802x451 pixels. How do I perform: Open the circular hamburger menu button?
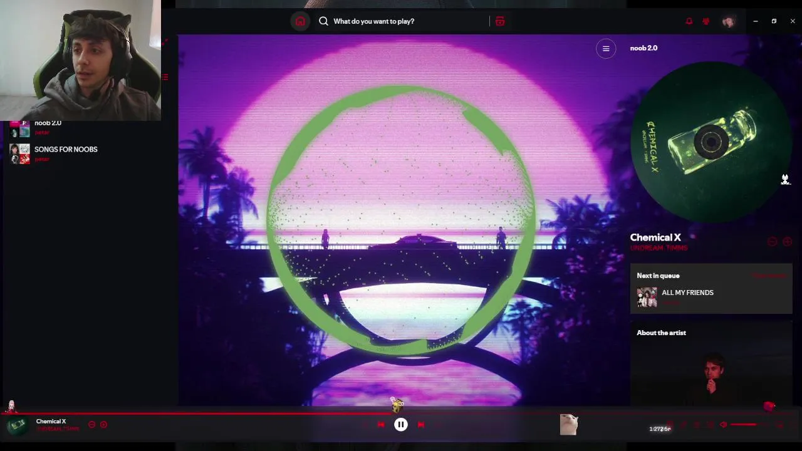pos(606,48)
